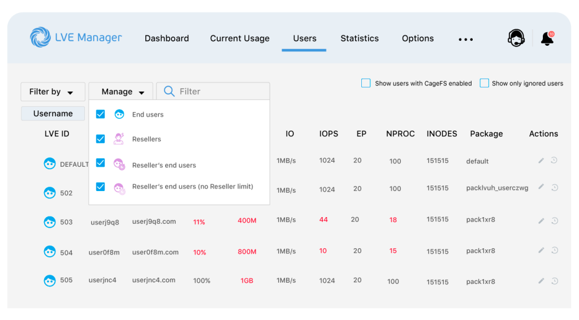Go to the Dashboard tab
Viewport: 579px width, 320px height.
point(167,38)
